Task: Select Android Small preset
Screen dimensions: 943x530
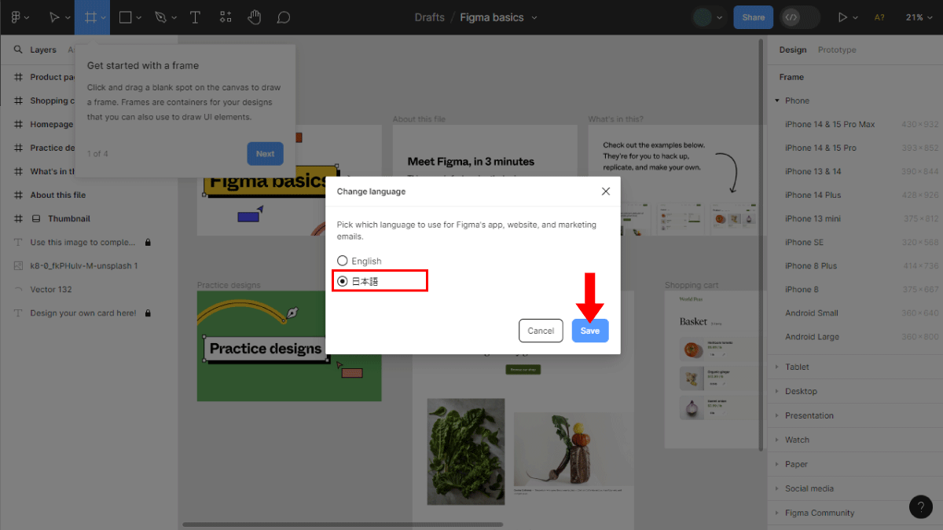Action: [x=812, y=313]
